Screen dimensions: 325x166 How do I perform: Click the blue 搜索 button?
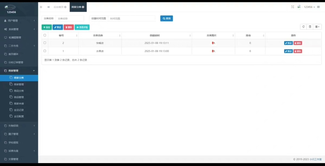(x=166, y=19)
